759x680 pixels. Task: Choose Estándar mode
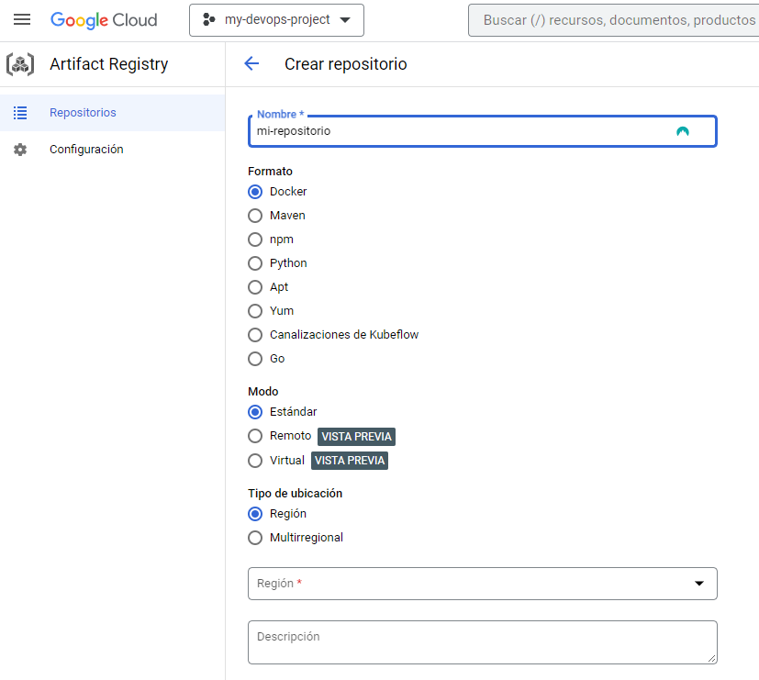click(x=255, y=412)
